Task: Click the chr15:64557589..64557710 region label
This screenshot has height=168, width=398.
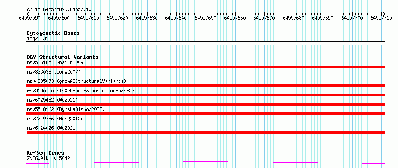Action: (59, 9)
